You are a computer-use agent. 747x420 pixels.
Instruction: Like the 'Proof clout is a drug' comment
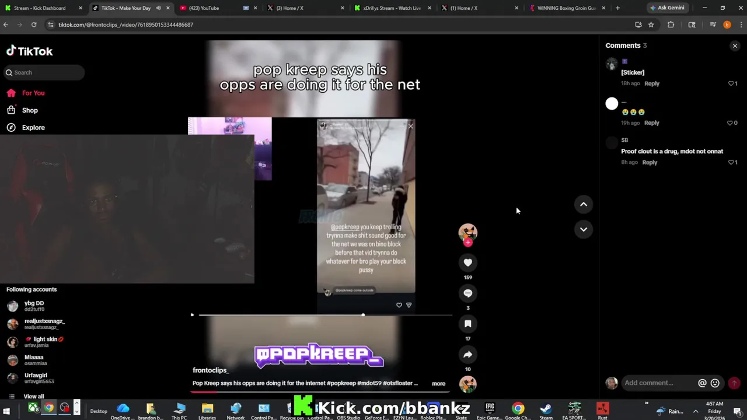coord(731,162)
